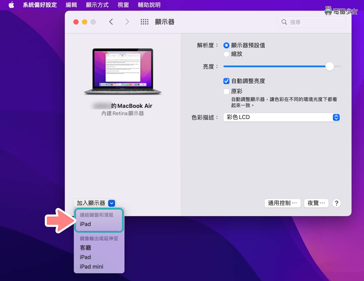This screenshot has height=281, width=364.
Task: Select the 縮放 scaled resolution option
Action: (x=226, y=54)
